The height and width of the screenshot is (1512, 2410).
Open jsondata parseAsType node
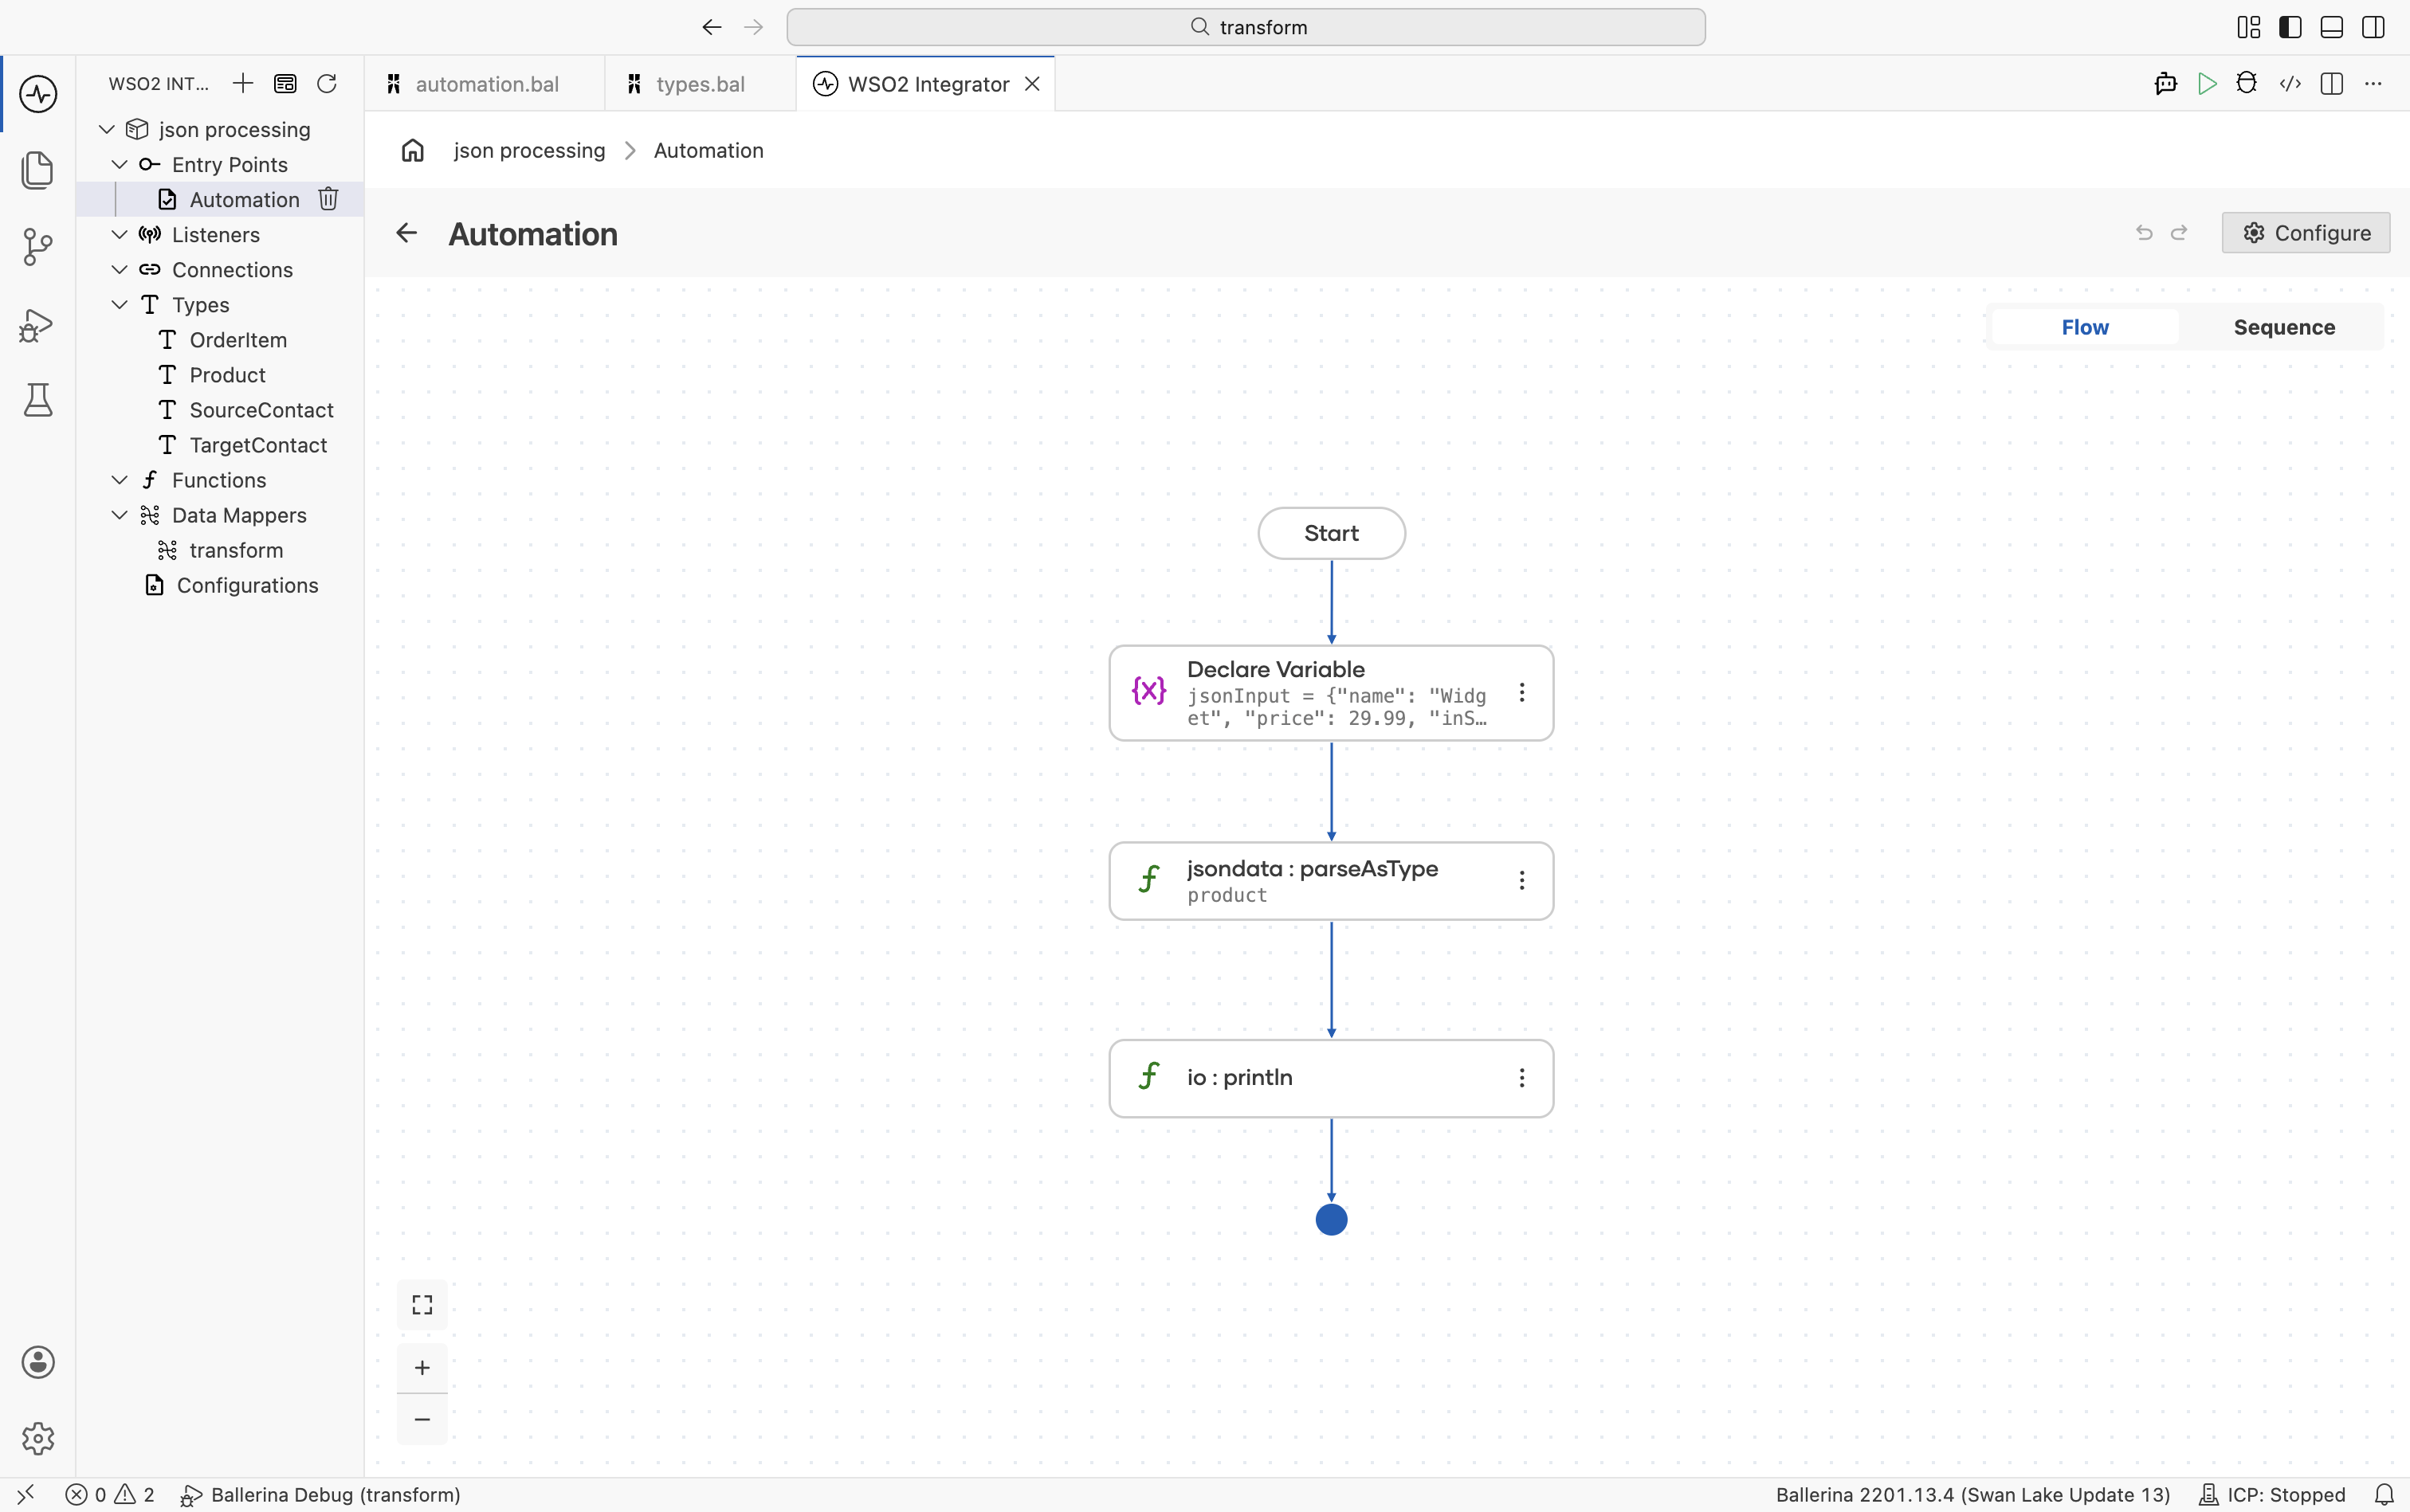[x=1332, y=881]
